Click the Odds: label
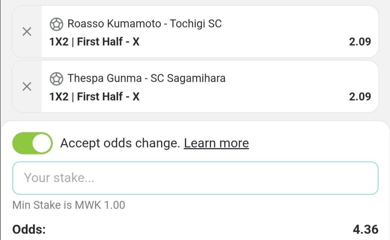Image resolution: width=390 pixels, height=240 pixels. coord(29,229)
